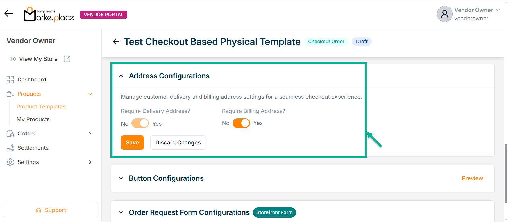Toggle Require Delivery Address switch

click(x=140, y=123)
